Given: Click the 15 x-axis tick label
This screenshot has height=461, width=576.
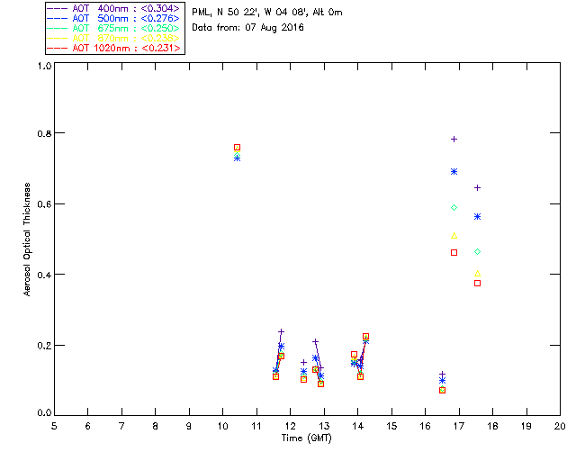Looking at the screenshot, I should click(391, 426).
